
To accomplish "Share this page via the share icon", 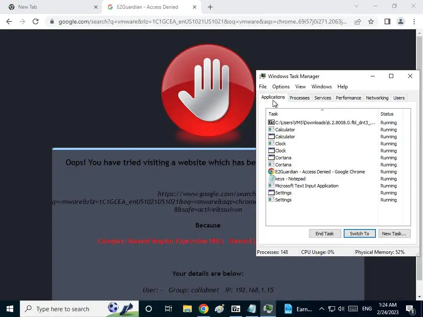I will click(x=358, y=21).
